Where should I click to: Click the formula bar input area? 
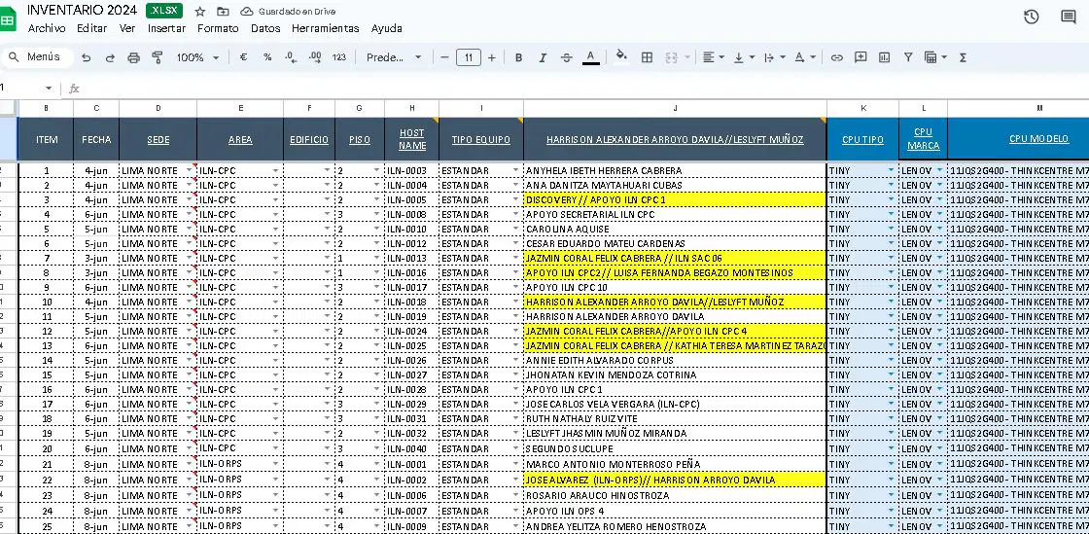point(583,89)
